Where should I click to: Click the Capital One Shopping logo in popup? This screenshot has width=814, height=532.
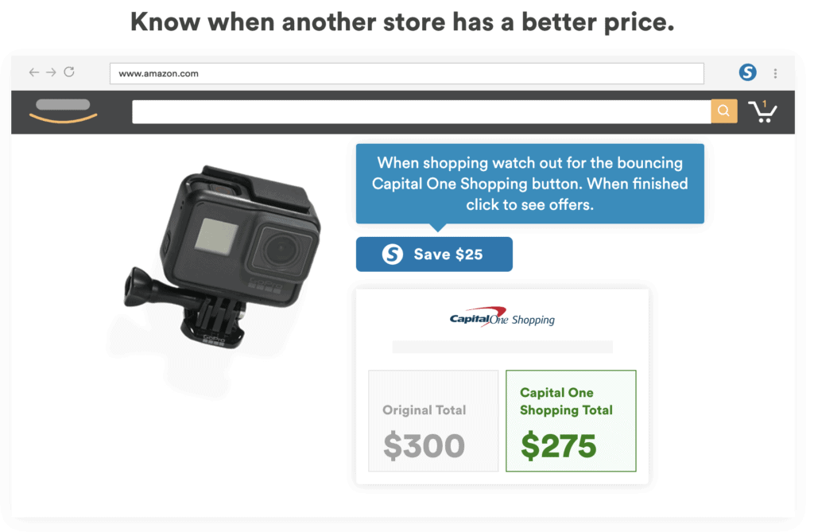502,318
